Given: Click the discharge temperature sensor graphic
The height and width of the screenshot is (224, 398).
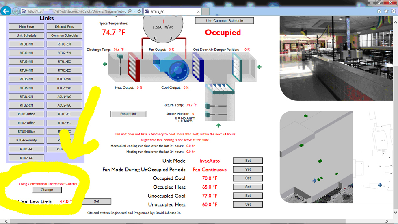Looking at the screenshot, I should [x=120, y=64].
